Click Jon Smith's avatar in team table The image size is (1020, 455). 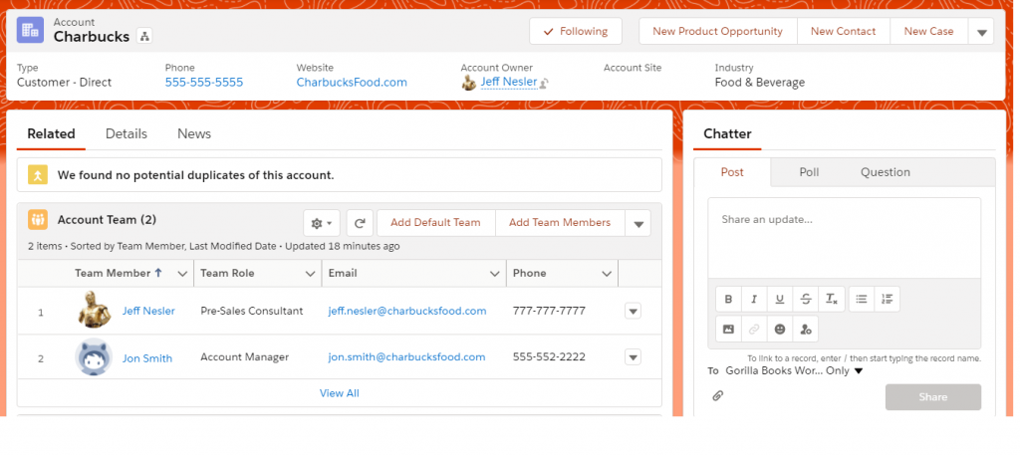point(93,356)
